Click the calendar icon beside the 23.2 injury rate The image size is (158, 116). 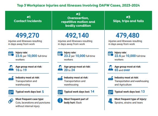point(60,54)
